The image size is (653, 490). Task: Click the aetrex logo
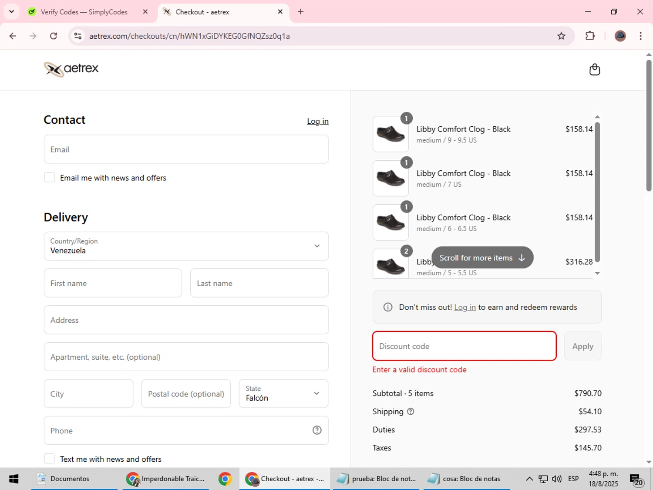(x=71, y=69)
